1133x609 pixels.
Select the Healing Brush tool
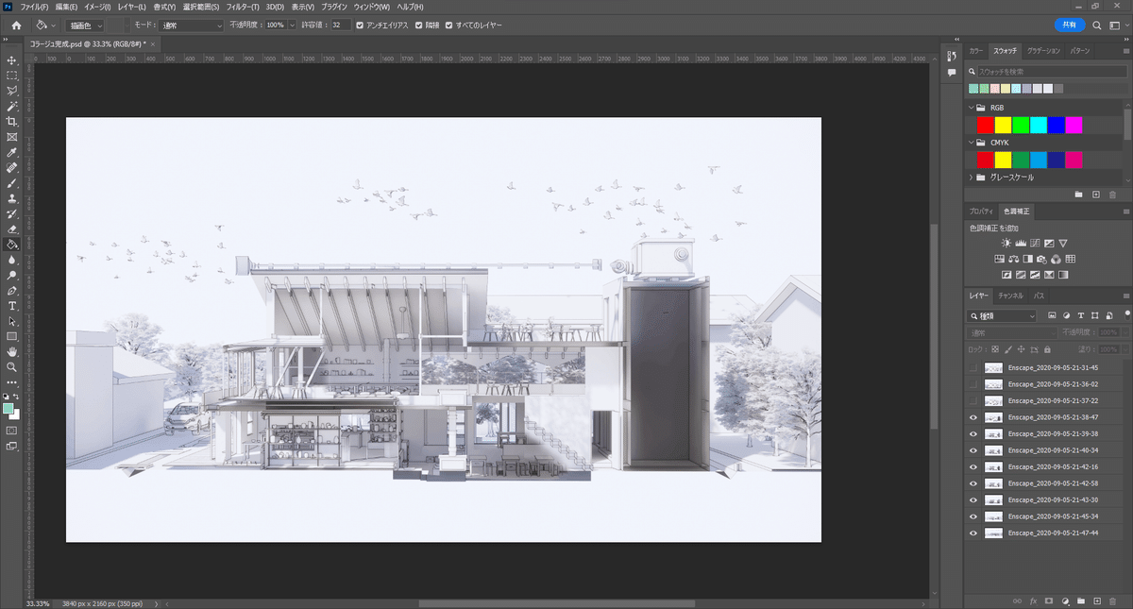12,167
